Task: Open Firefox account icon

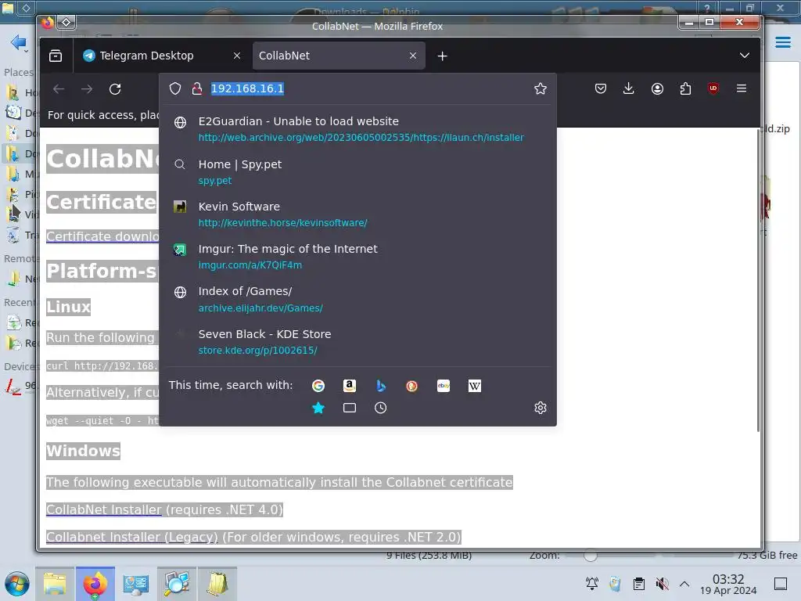Action: pyautogui.click(x=657, y=88)
